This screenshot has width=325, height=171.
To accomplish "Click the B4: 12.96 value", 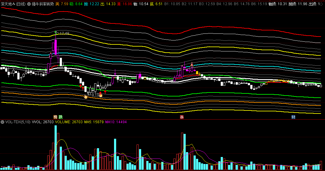I will pos(224,4).
